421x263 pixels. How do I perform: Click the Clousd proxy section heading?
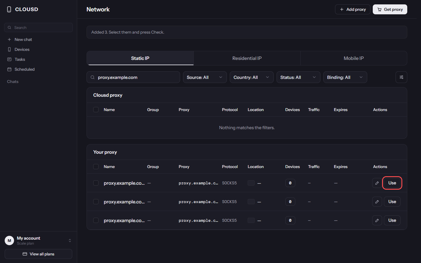[108, 95]
